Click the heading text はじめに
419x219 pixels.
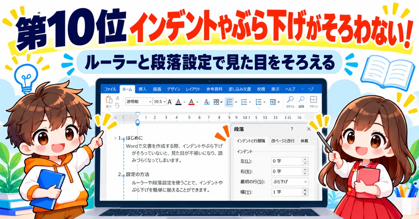(x=135, y=138)
